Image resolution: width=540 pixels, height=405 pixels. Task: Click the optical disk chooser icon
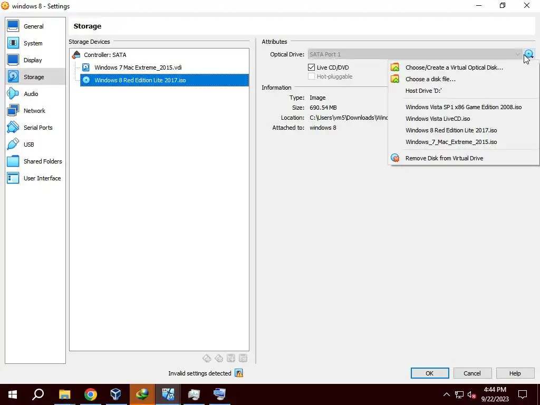pyautogui.click(x=529, y=54)
